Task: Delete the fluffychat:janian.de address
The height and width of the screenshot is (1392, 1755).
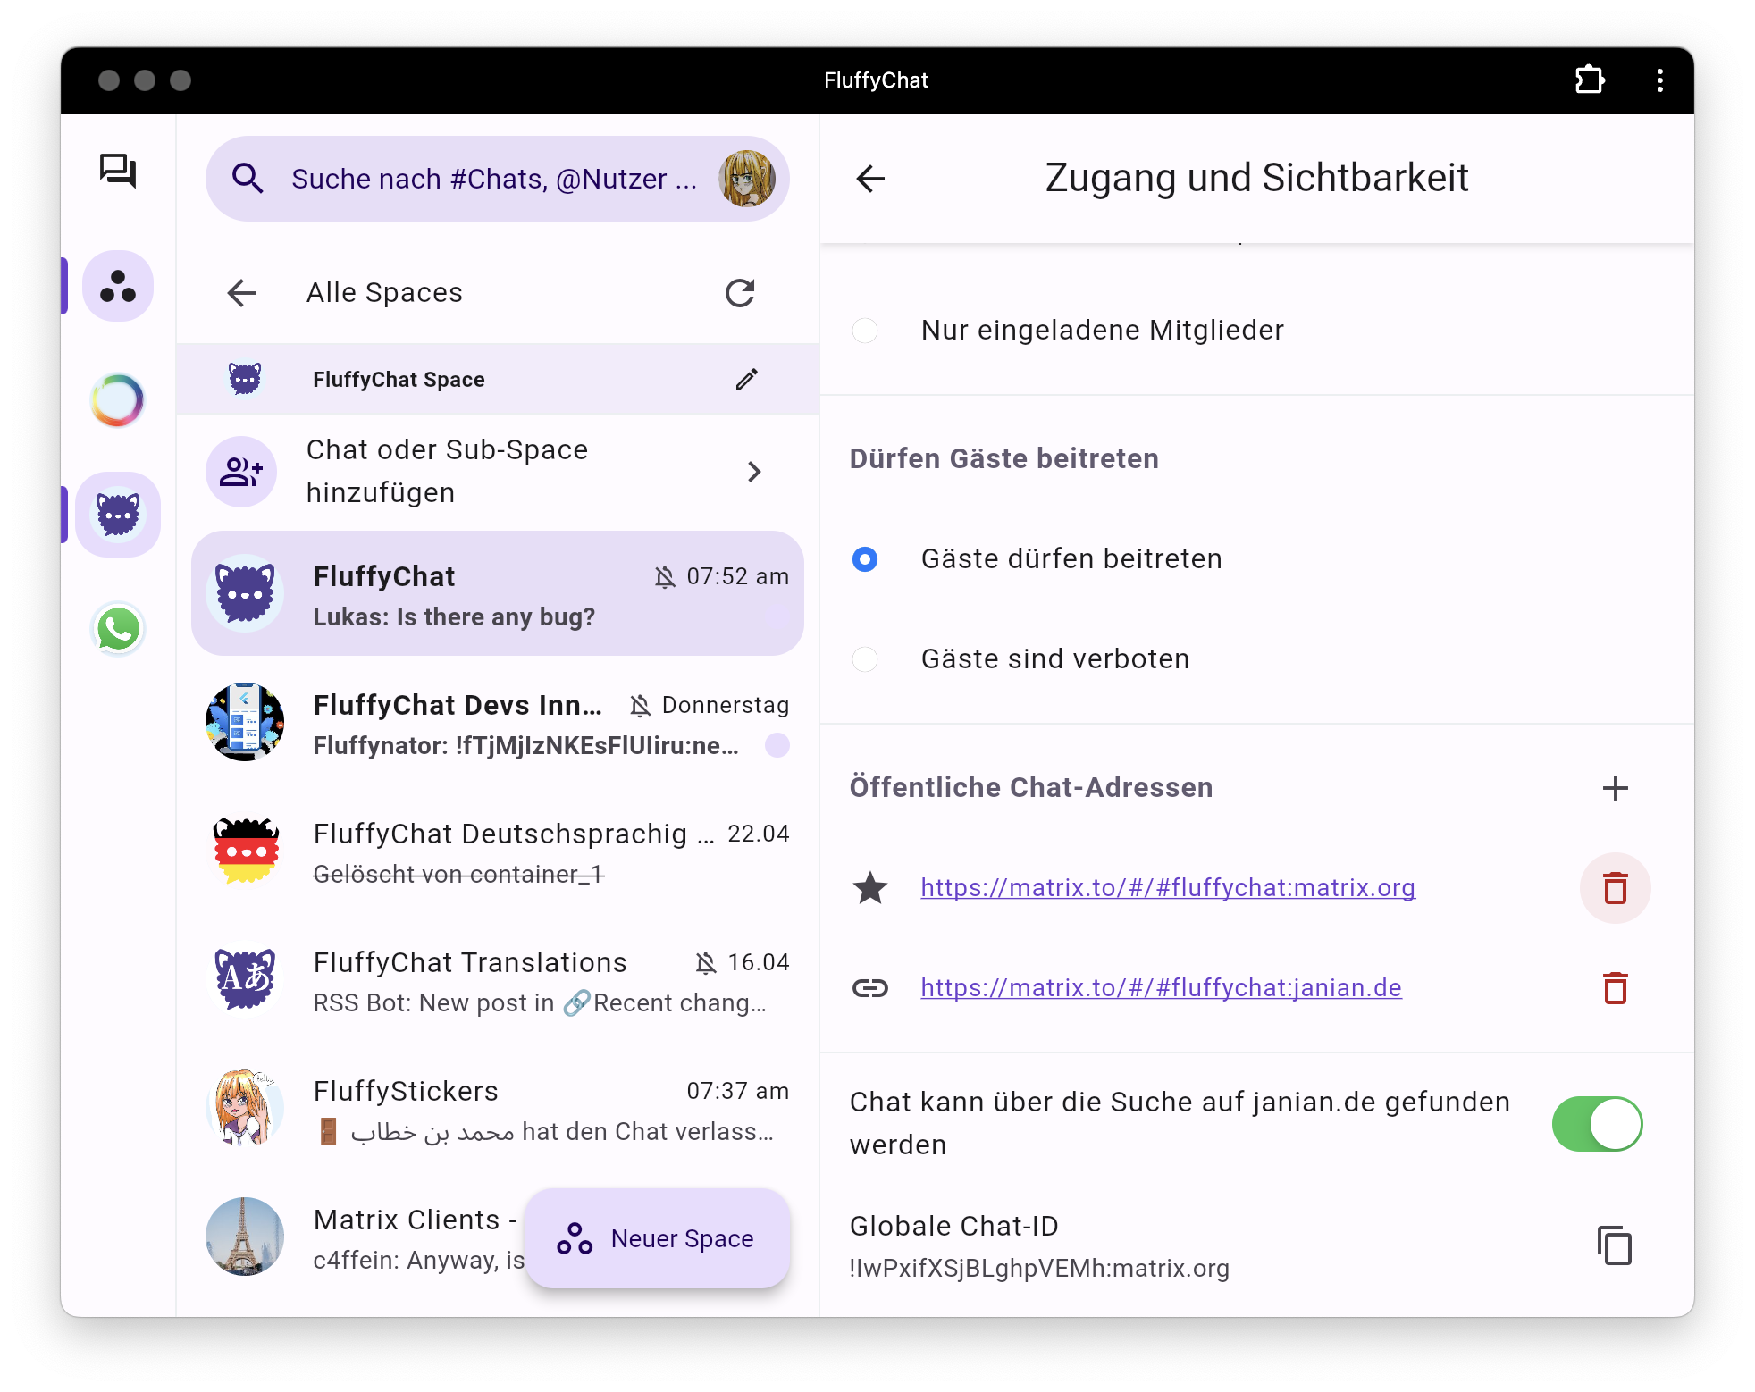Action: point(1615,988)
